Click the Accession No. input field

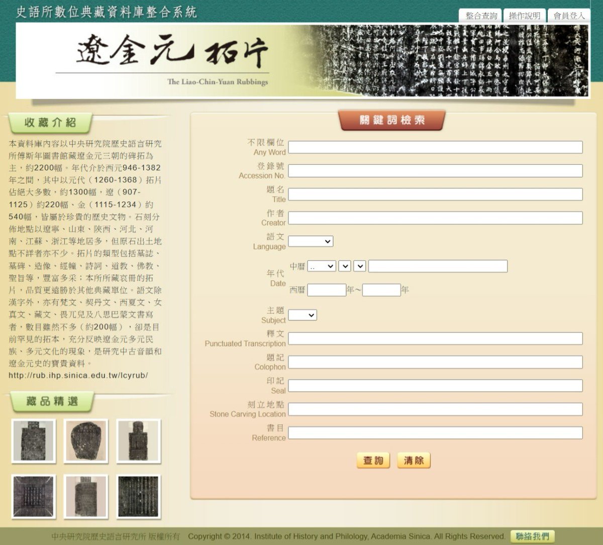click(435, 171)
